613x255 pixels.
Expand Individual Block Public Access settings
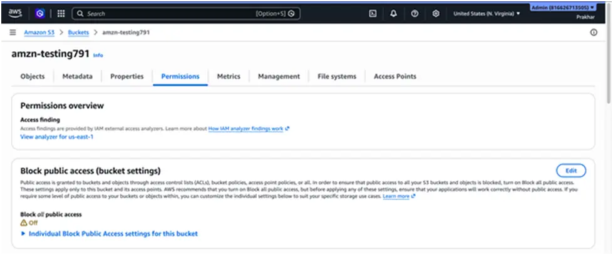[110, 234]
